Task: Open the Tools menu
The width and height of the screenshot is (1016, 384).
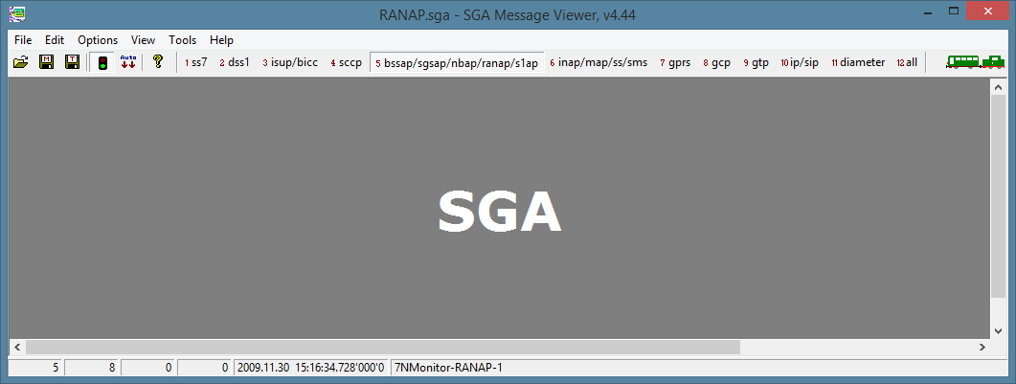Action: pos(183,40)
